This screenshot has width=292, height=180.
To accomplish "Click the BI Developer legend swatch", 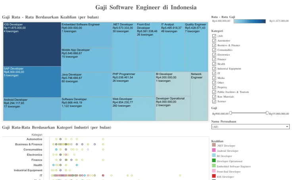I will tap(214, 155).
